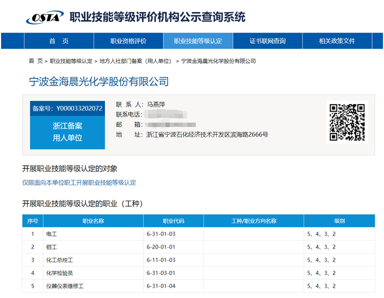384x298 pixels.
Task: Open 相关政策文件 in navigation bar
Action: [337, 41]
